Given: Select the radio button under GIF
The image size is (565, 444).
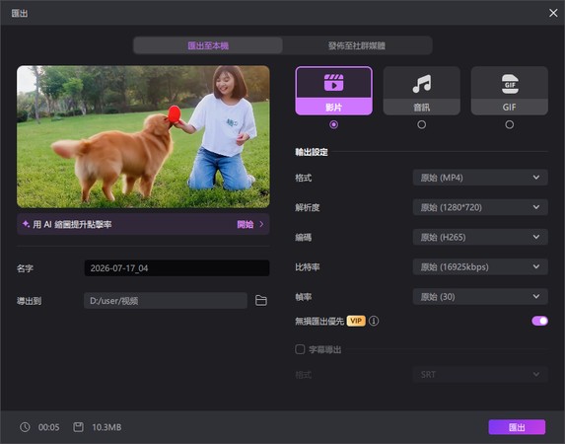Looking at the screenshot, I should [x=510, y=124].
